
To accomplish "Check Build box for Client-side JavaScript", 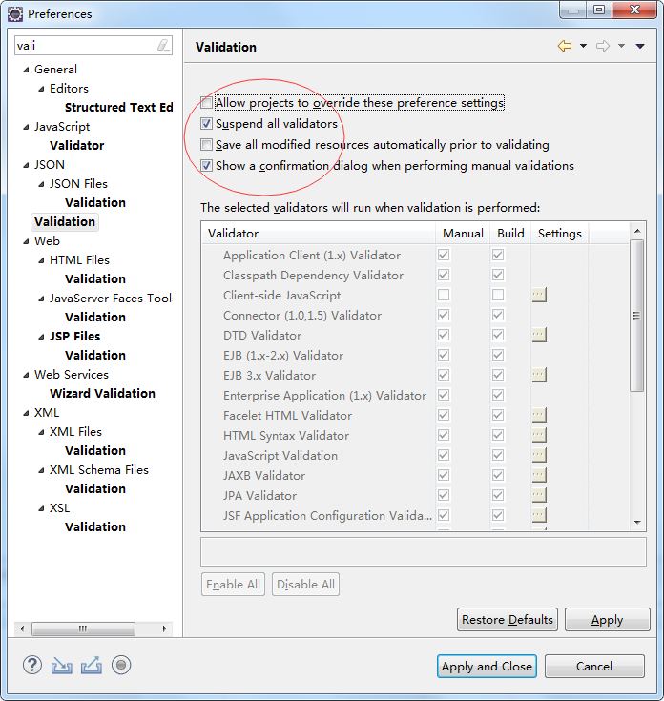I will [x=498, y=295].
